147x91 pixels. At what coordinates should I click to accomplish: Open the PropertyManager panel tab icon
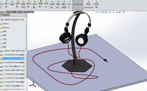[x=3, y=15]
